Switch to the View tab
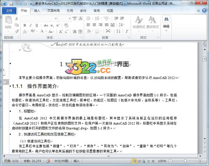This screenshot has height=166, width=209. pyautogui.click(x=110, y=11)
